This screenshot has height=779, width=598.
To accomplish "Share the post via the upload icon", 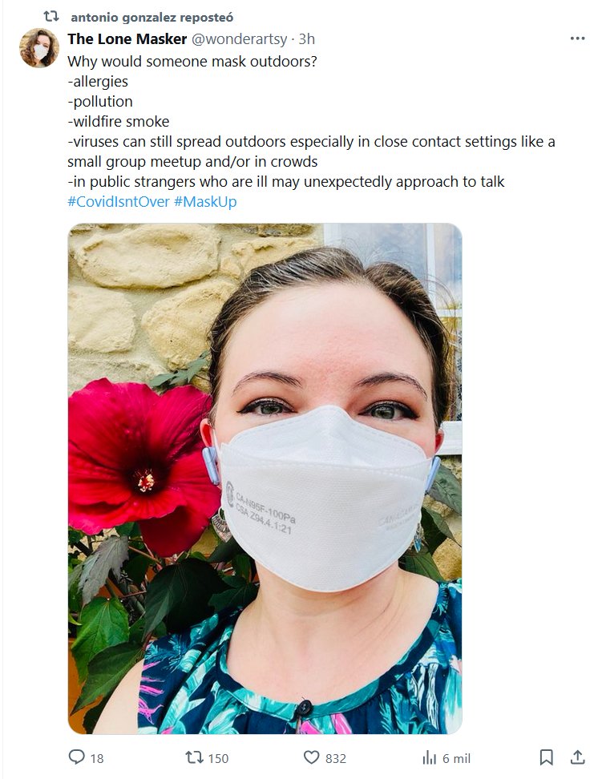I will click(x=577, y=757).
